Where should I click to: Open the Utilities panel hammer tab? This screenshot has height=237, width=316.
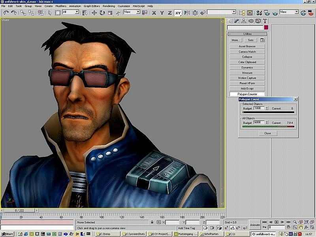point(265,21)
